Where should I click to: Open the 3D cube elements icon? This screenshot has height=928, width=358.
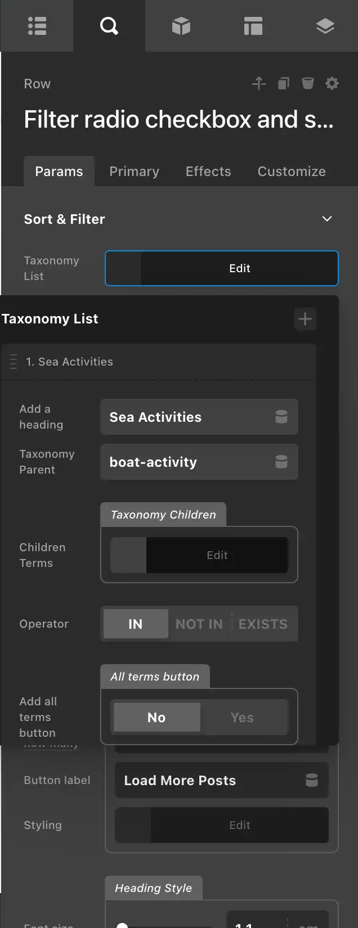(181, 26)
